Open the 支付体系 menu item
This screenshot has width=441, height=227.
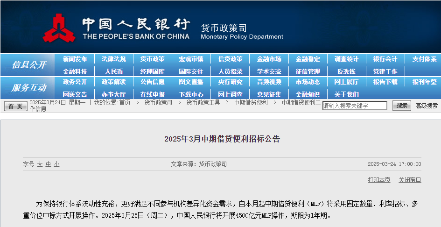pos(424,59)
